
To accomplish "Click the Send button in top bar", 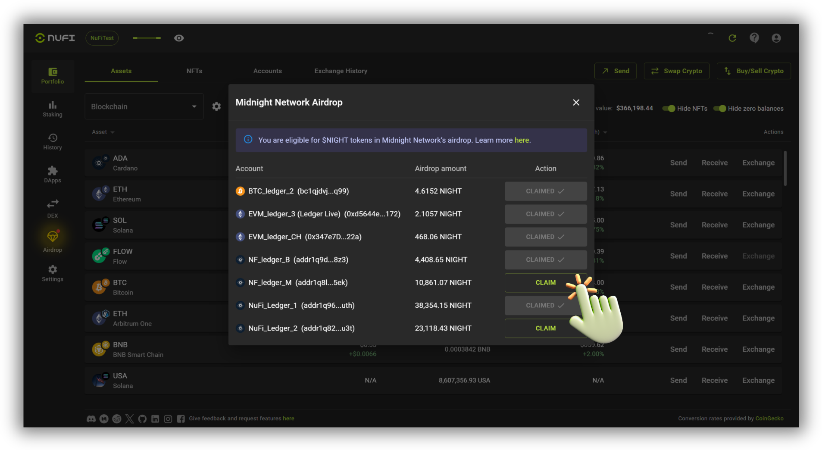I will click(616, 71).
